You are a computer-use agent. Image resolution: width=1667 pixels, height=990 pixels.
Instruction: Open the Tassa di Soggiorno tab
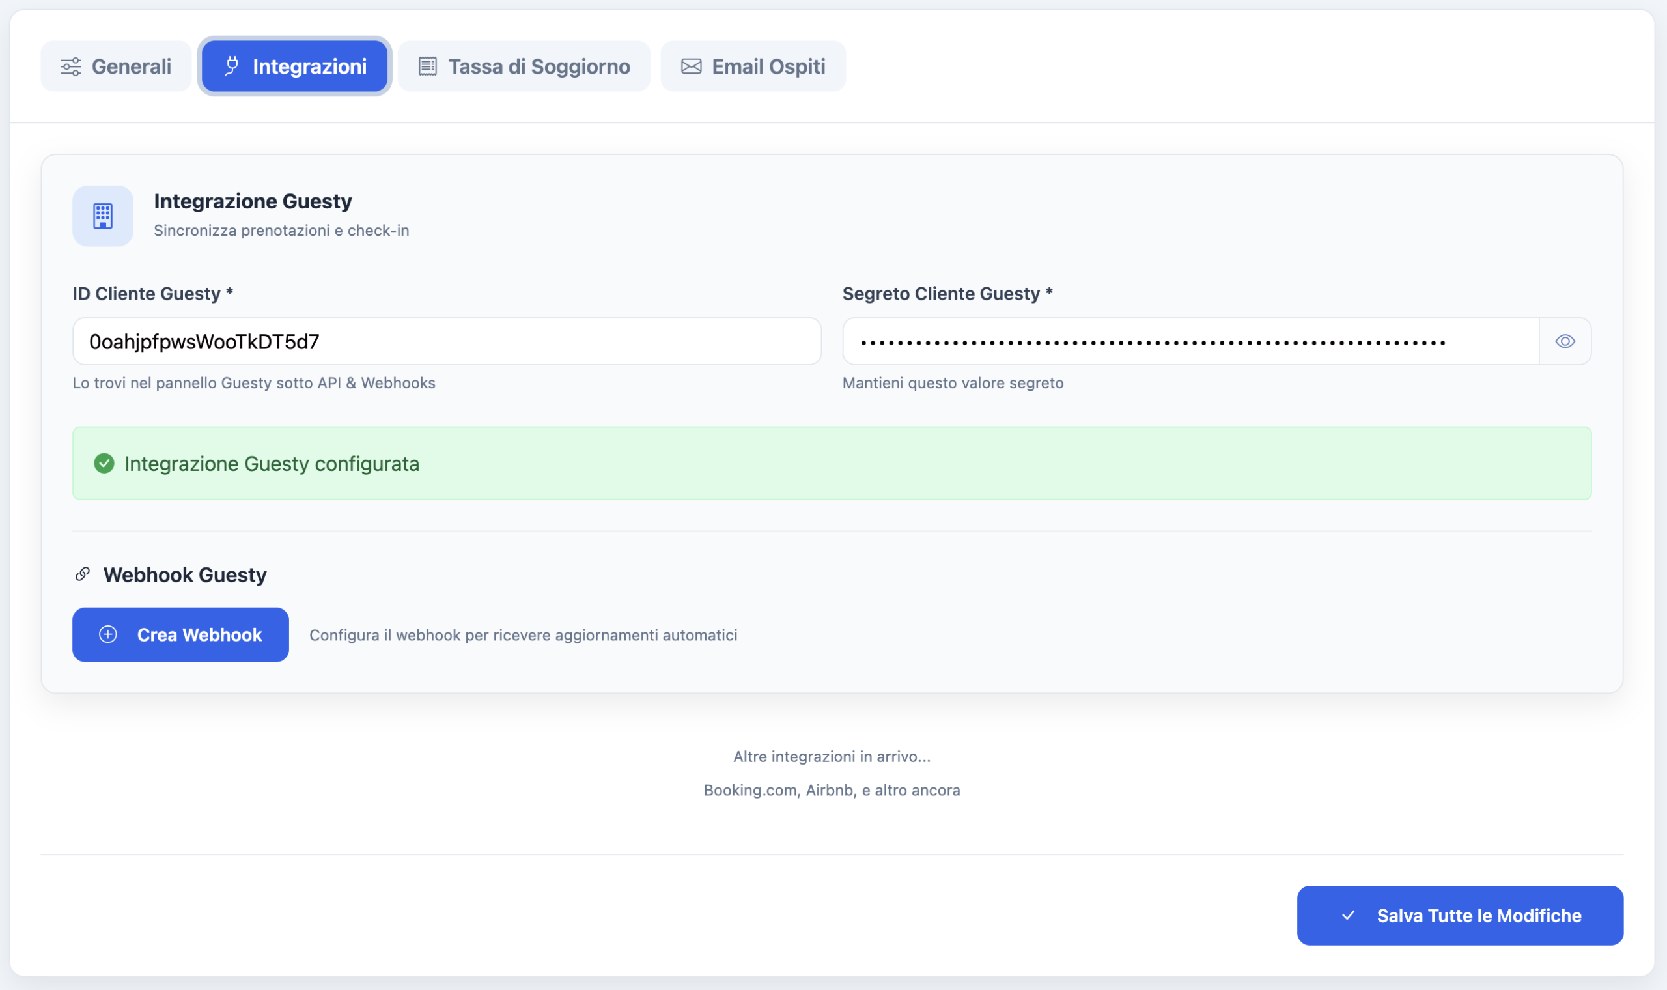click(x=524, y=66)
